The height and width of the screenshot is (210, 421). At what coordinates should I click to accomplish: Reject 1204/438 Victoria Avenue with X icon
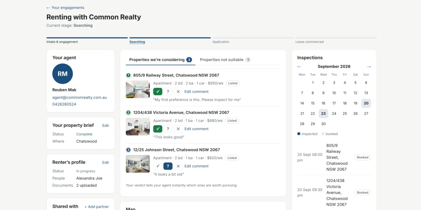(x=178, y=129)
